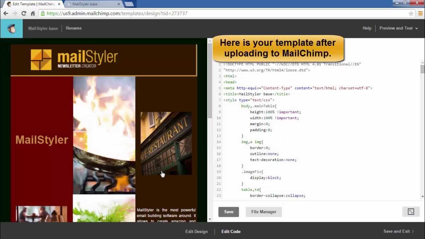Rename the template

74,28
